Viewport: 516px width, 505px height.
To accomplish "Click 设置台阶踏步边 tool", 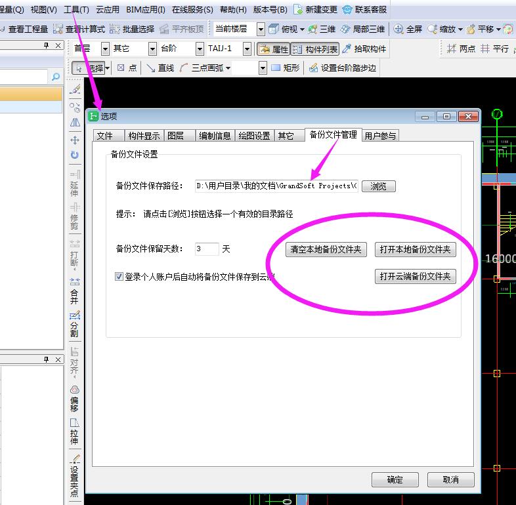I will (342, 68).
